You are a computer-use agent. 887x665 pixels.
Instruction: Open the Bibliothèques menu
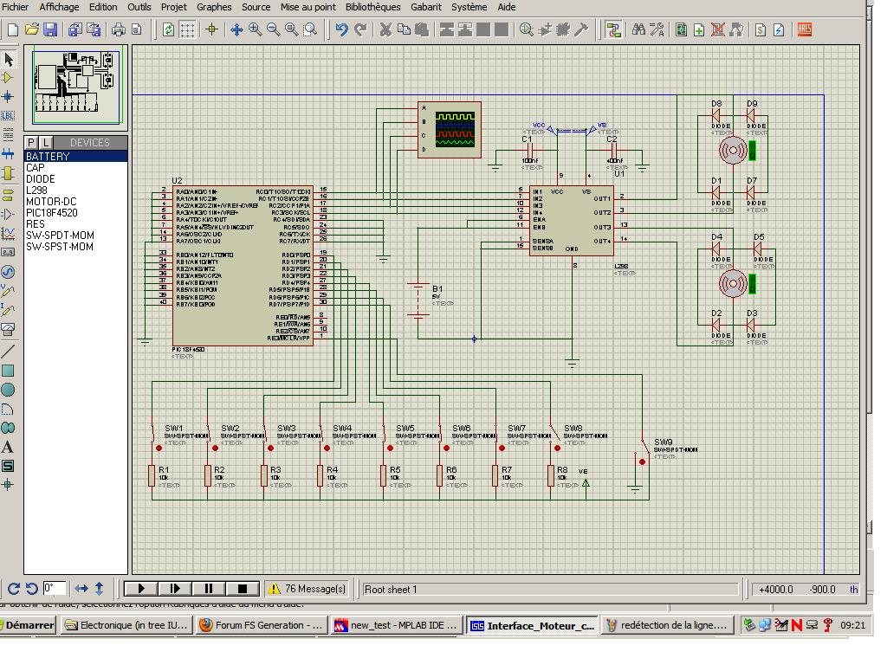click(372, 7)
